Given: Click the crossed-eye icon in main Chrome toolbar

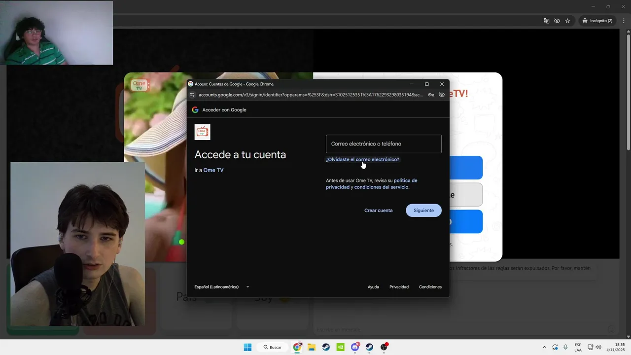Looking at the screenshot, I should click(557, 21).
